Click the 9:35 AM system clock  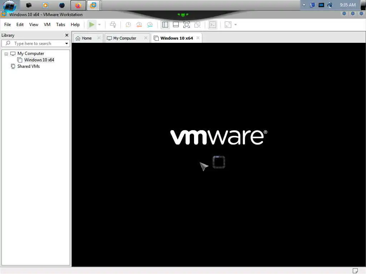[x=347, y=5]
